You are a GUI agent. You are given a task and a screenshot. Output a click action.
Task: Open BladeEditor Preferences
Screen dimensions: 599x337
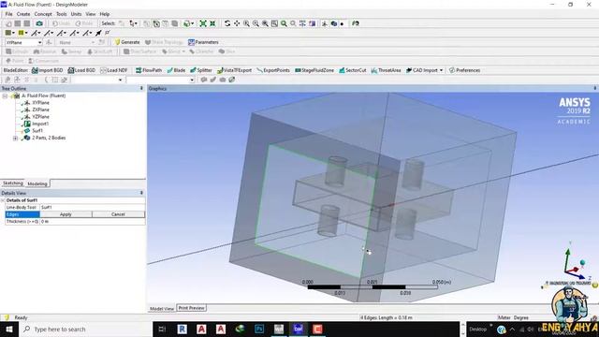tap(464, 70)
